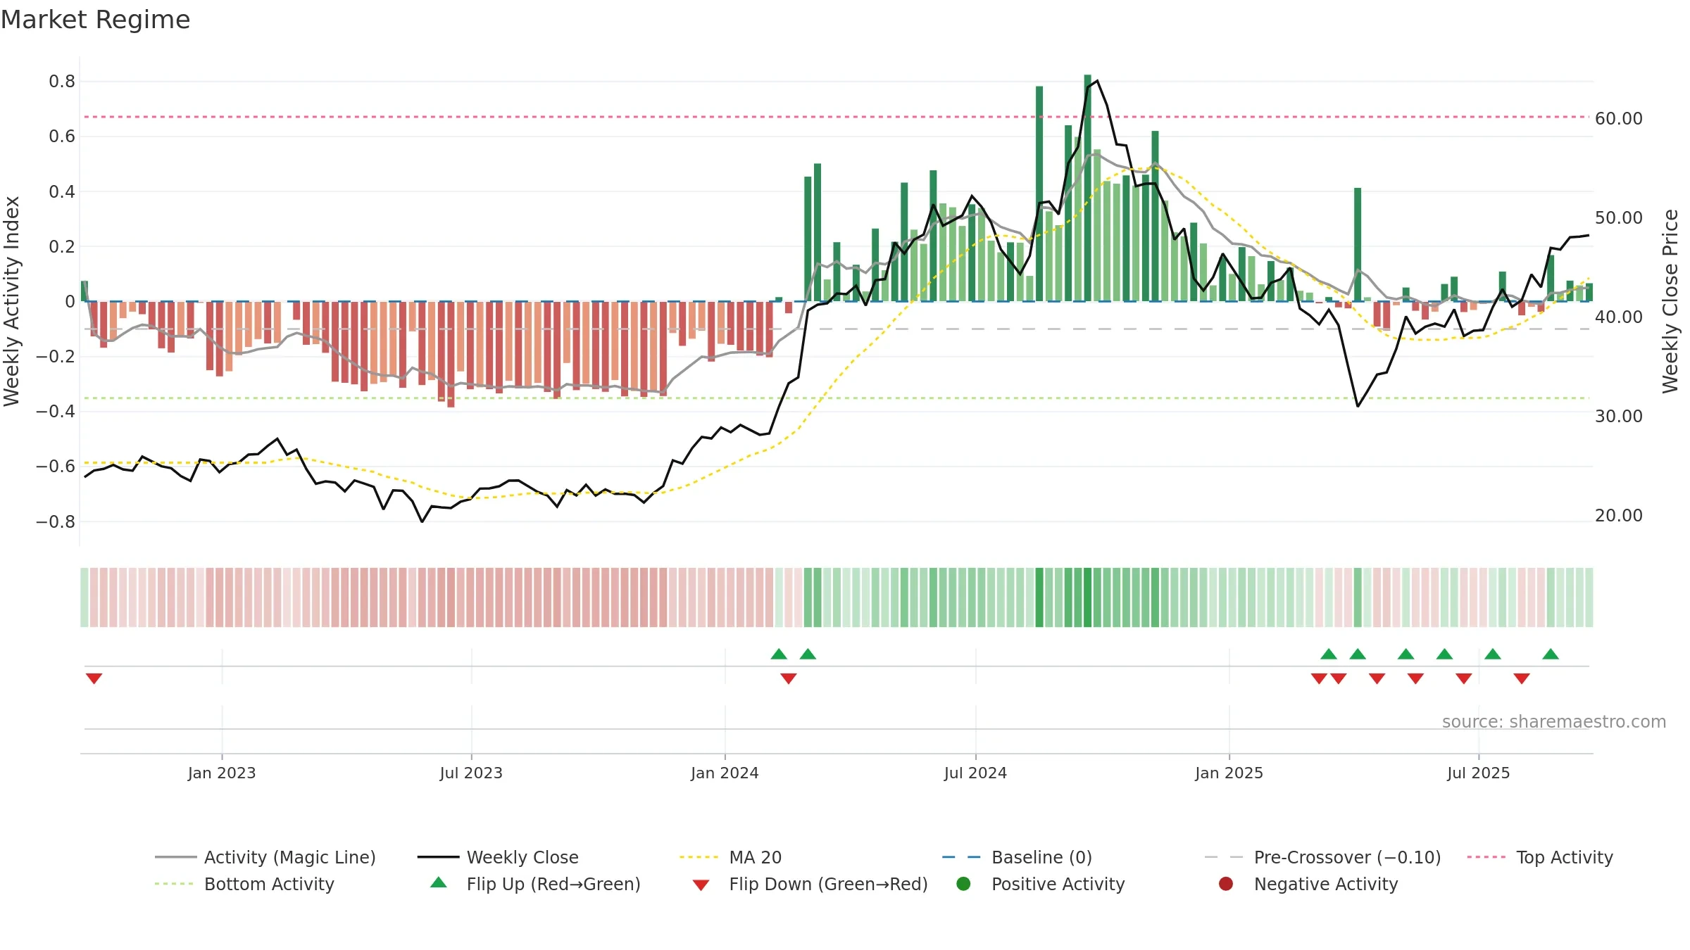Toggle the Activity (Magic Line) legend entry
Screen dimensions: 1690x950
[265, 857]
